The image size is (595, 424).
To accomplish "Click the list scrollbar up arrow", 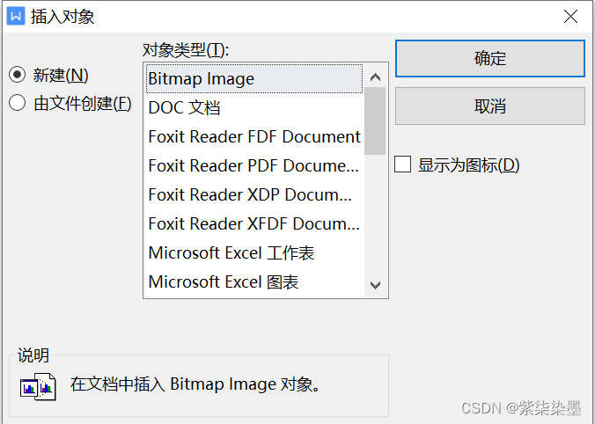I will (x=375, y=77).
